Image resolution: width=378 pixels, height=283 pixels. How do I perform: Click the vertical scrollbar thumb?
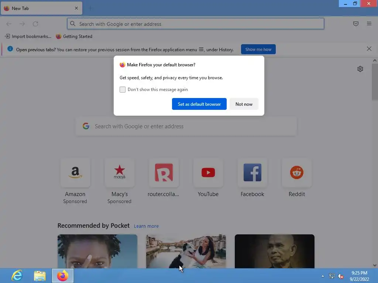point(375,82)
